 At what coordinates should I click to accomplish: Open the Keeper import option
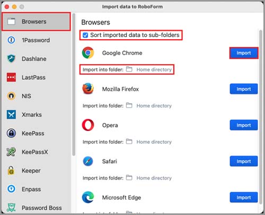36,171
